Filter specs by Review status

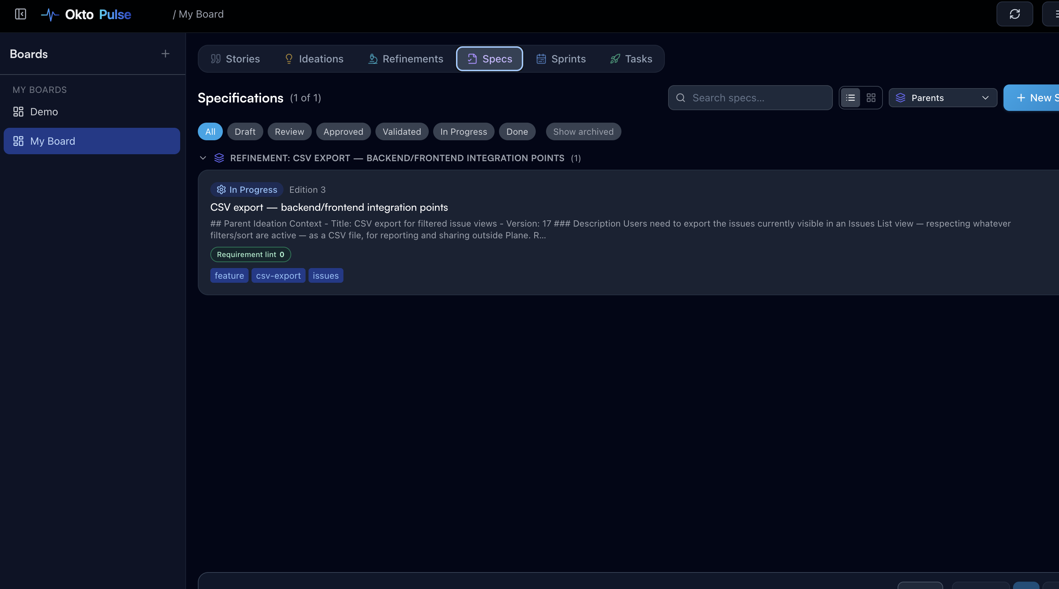(x=289, y=131)
